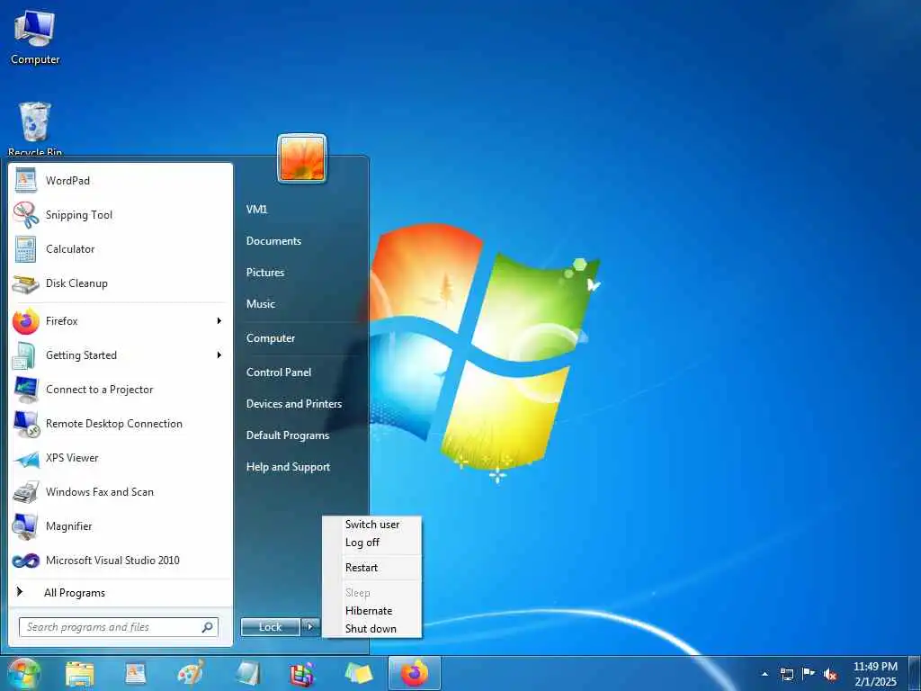Click the Windows Start orb
The height and width of the screenshot is (691, 921).
pos(24,674)
